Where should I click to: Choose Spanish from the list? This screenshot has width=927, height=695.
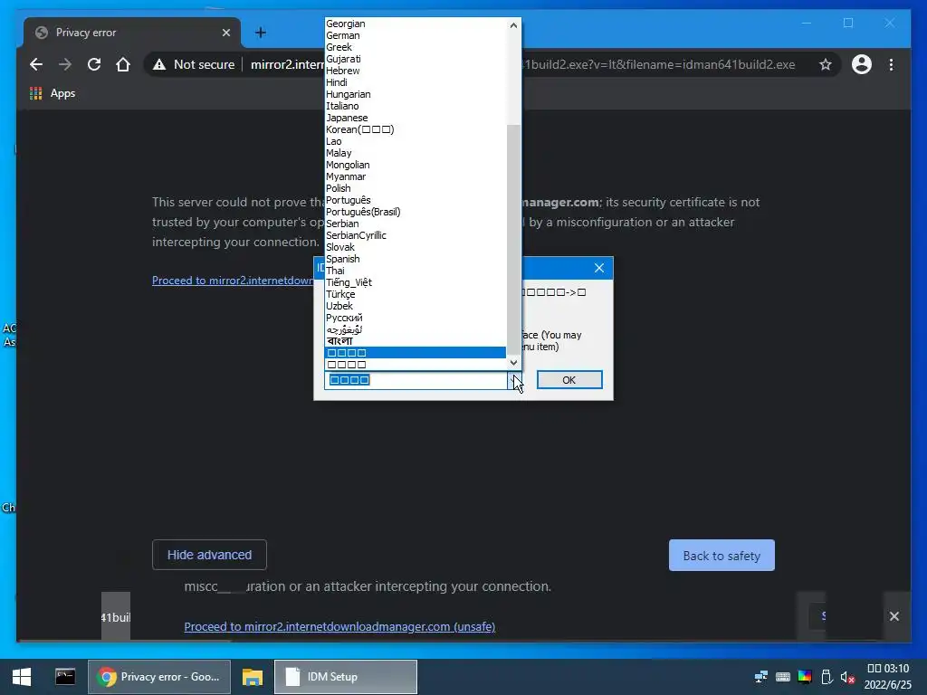coord(415,259)
